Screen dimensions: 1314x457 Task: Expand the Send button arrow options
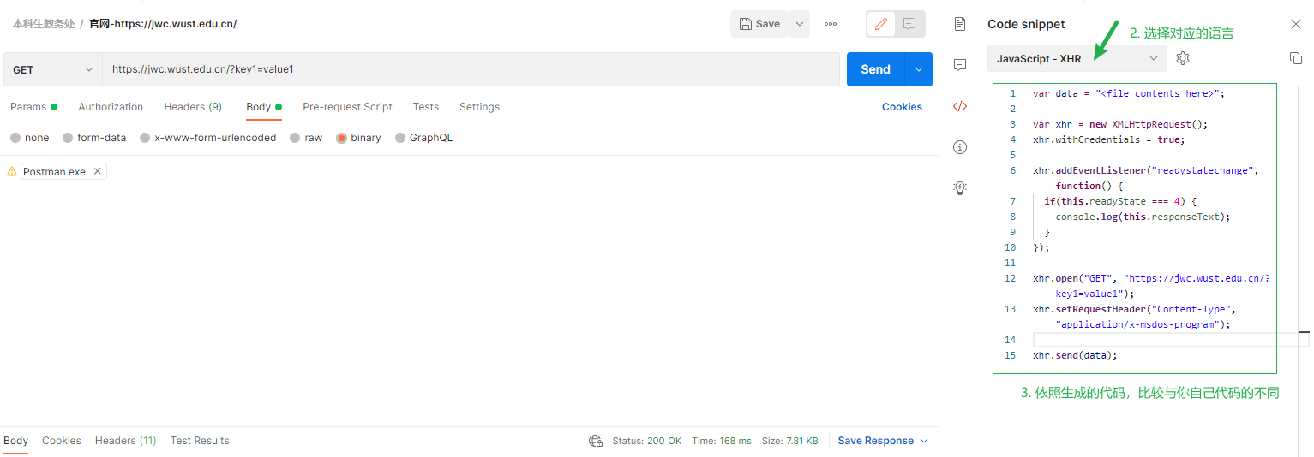[919, 69]
